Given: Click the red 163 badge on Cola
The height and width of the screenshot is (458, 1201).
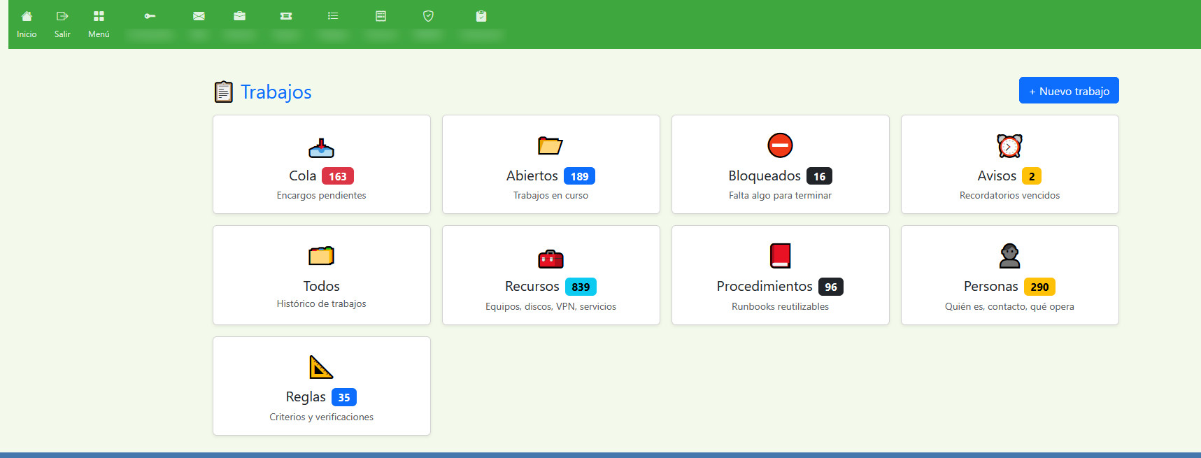Looking at the screenshot, I should click(x=338, y=176).
